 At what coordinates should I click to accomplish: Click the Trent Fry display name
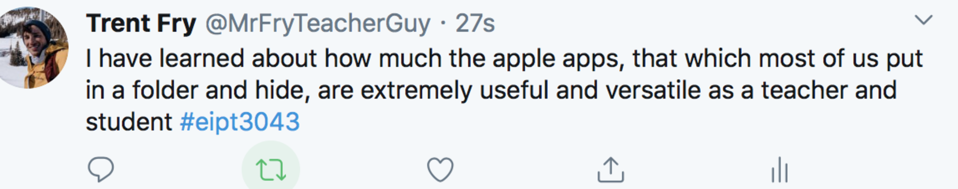click(141, 23)
